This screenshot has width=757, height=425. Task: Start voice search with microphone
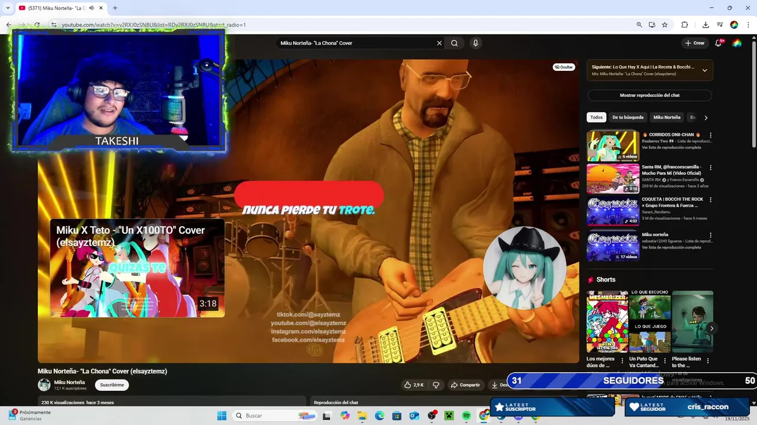(475, 43)
